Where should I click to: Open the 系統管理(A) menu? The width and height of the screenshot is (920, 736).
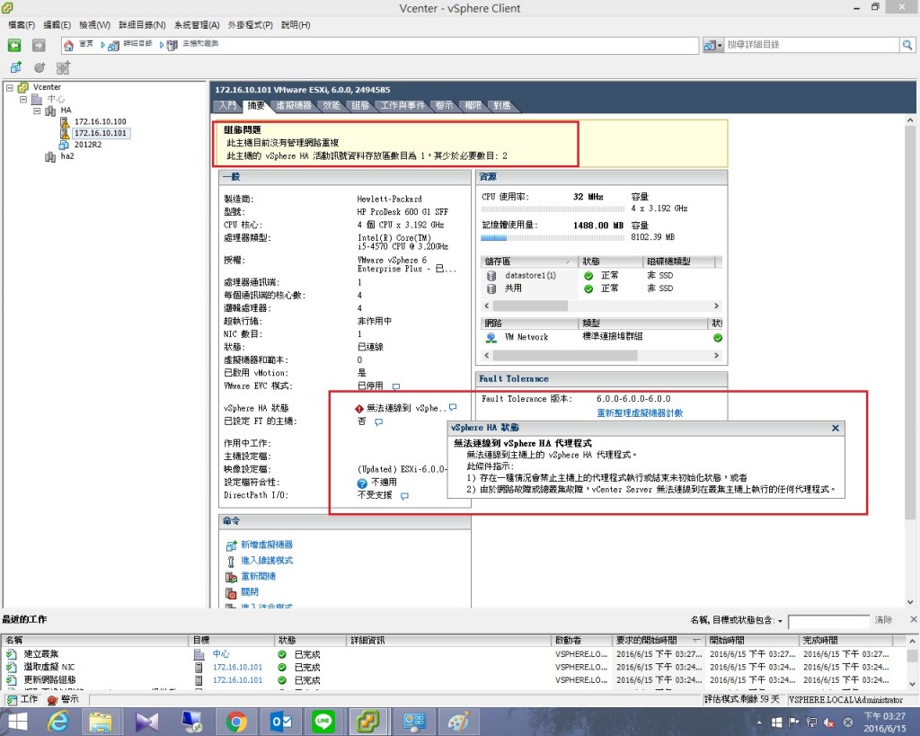[197, 24]
